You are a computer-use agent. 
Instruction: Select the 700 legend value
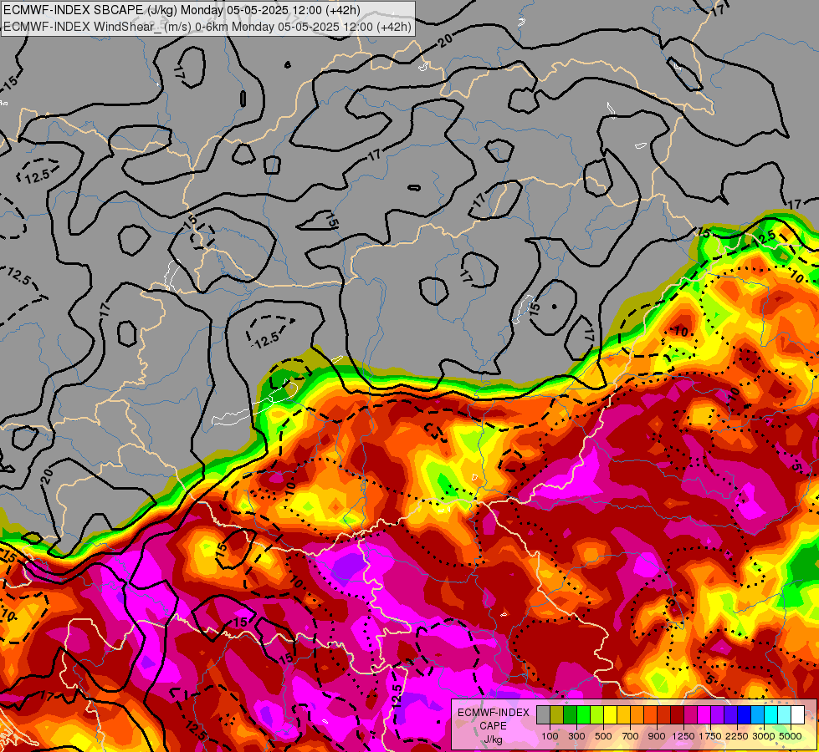click(x=631, y=736)
